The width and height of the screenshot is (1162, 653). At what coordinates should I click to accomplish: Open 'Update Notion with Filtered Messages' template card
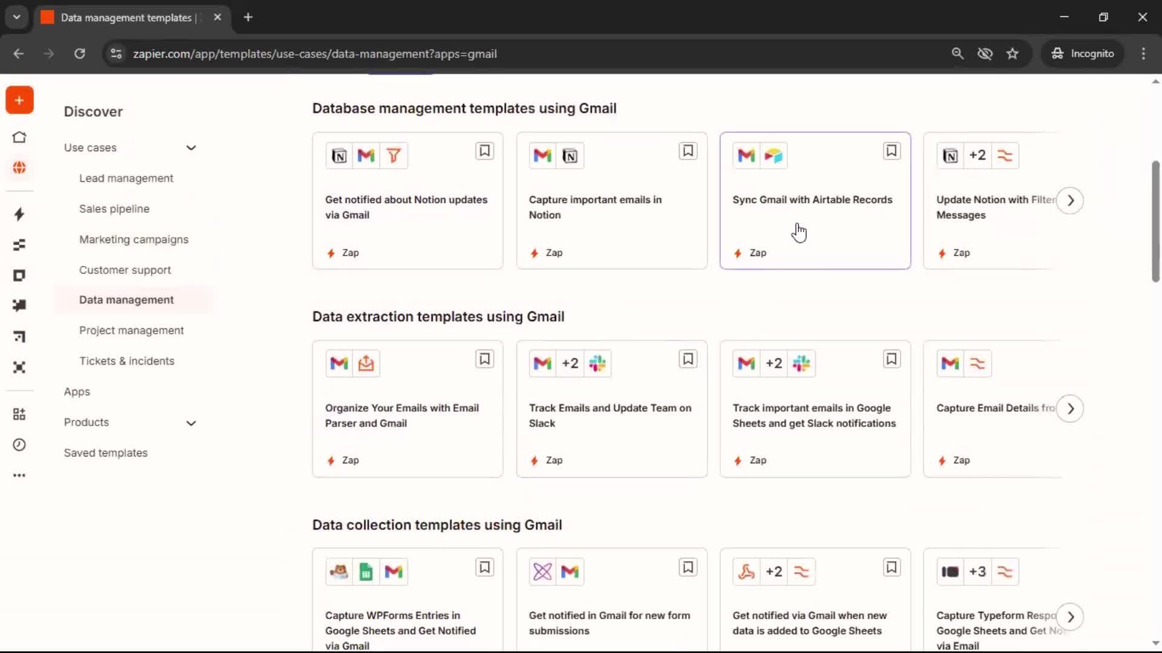pyautogui.click(x=993, y=201)
